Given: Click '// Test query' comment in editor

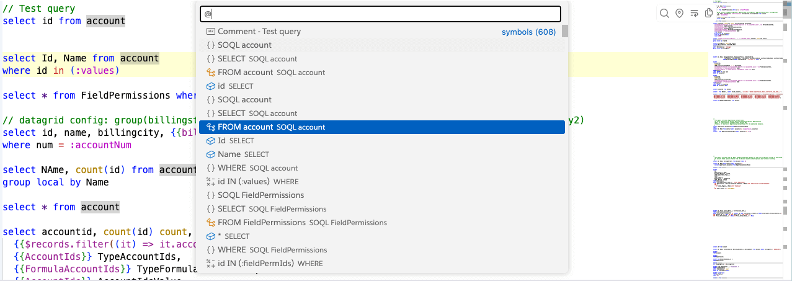Looking at the screenshot, I should click(x=39, y=9).
